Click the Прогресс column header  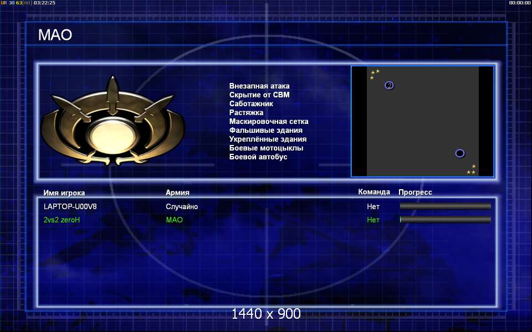pos(415,192)
